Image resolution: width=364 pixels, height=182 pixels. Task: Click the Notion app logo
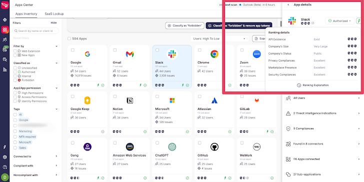(129, 100)
